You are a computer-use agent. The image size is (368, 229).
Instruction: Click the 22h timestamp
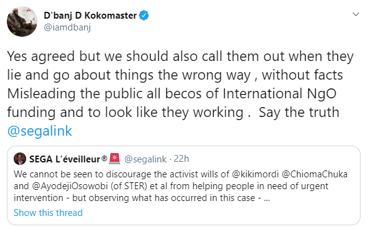(181, 159)
